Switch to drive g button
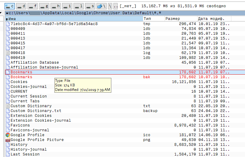The height and width of the screenshot is (157, 245). point(44,6)
